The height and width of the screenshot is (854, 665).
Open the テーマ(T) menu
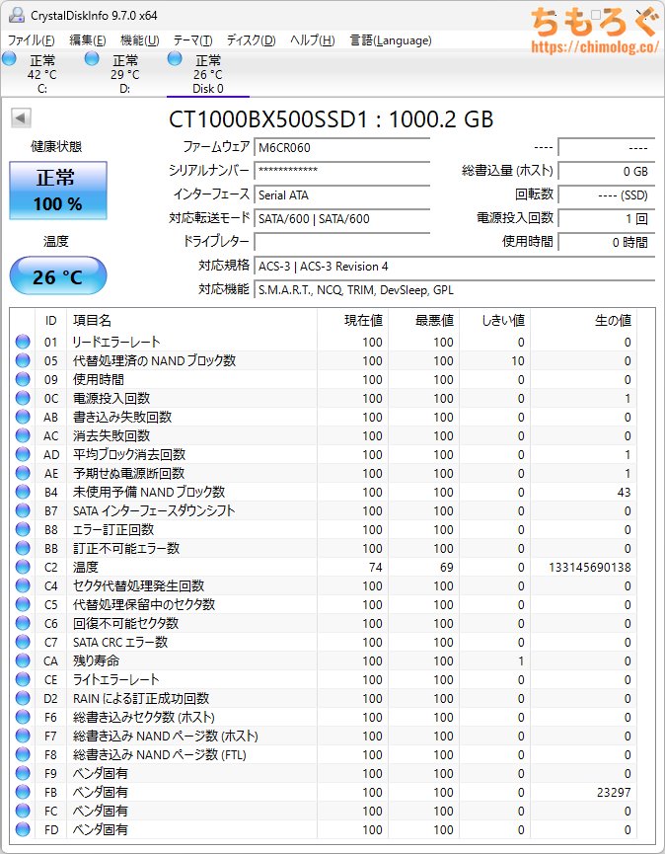192,40
